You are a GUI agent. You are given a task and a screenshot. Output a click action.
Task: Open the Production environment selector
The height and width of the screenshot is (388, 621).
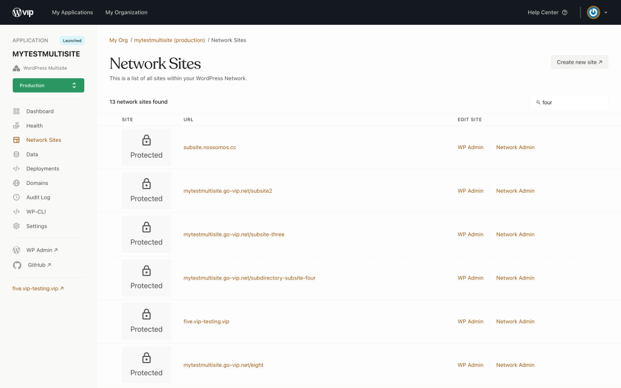(49, 85)
